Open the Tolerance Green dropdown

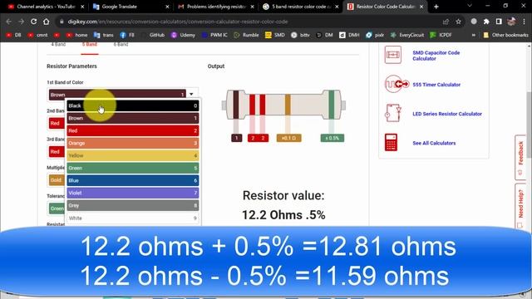click(57, 208)
